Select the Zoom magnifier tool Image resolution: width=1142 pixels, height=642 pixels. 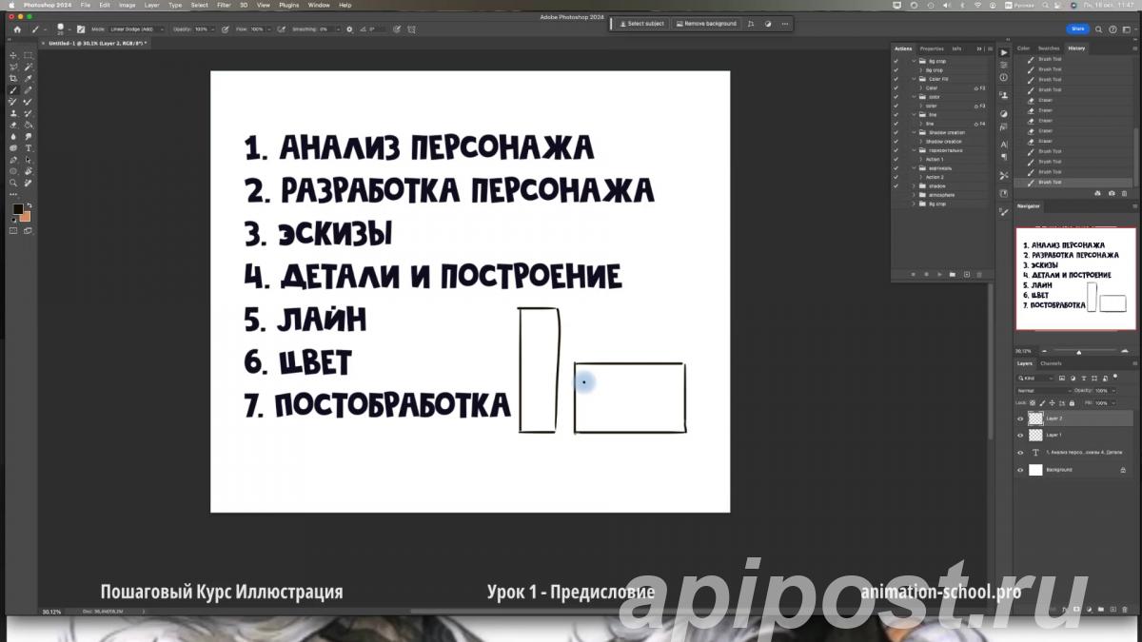point(13,182)
